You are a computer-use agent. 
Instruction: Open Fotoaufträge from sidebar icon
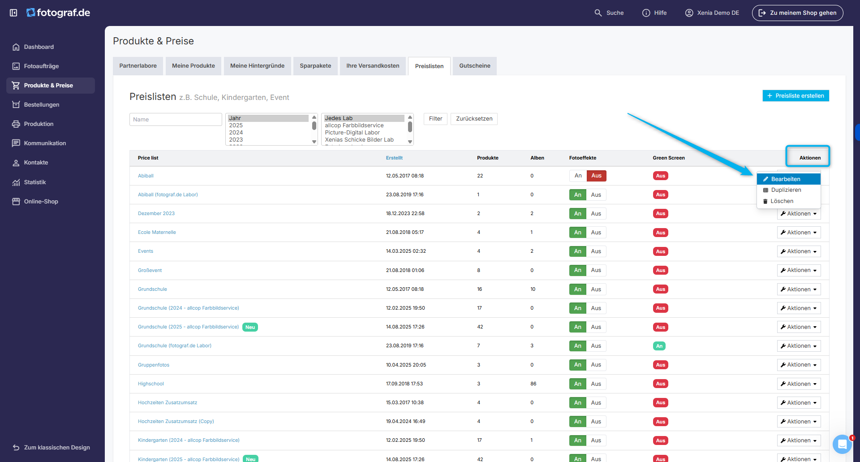[x=16, y=66]
